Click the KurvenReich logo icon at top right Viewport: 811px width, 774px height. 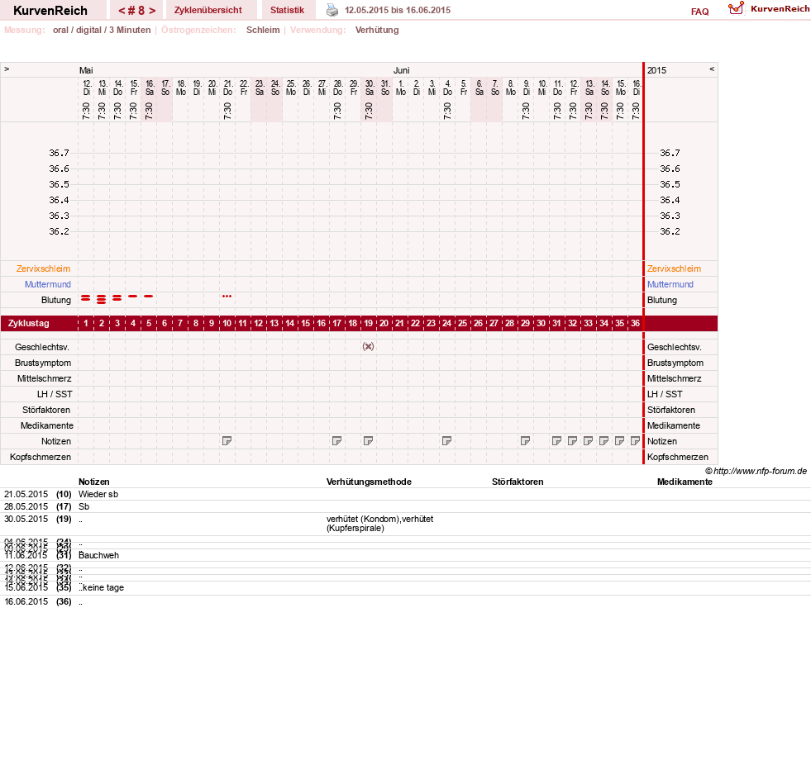click(736, 8)
